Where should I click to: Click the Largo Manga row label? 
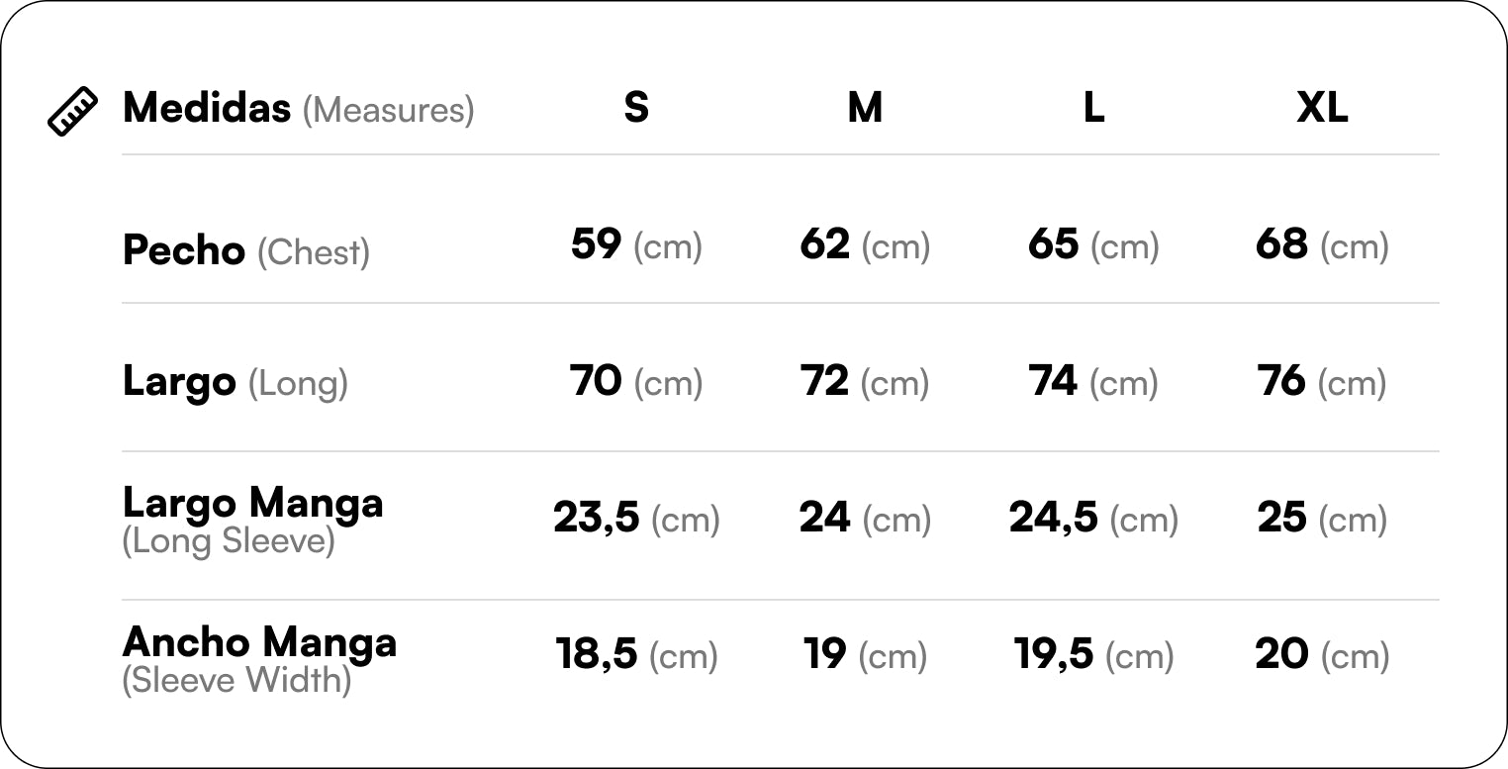point(252,519)
